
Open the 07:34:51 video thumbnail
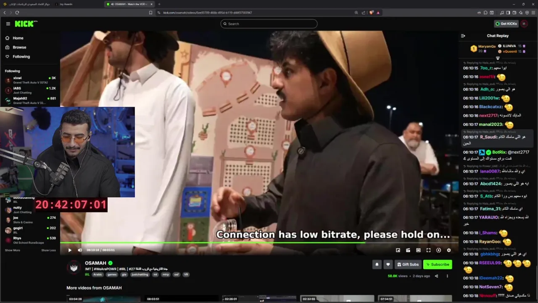pyautogui.click(x=415, y=298)
